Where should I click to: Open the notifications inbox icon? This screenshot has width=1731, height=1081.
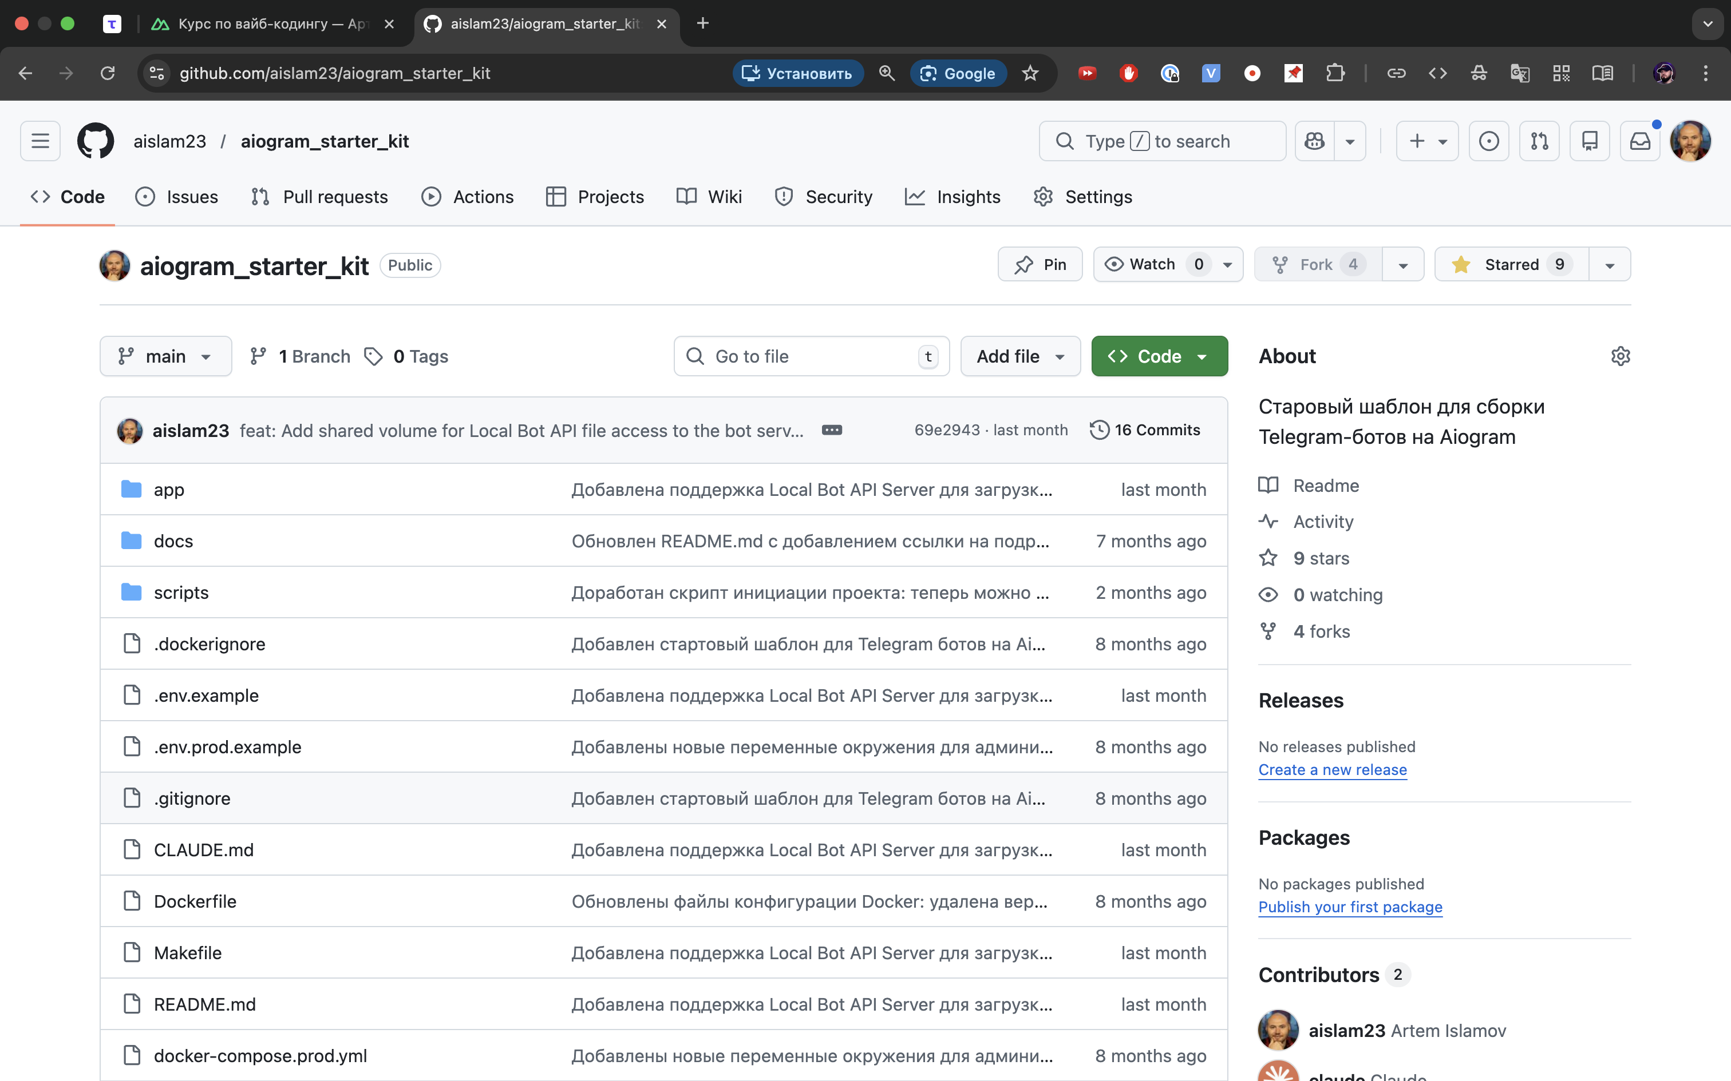point(1639,141)
